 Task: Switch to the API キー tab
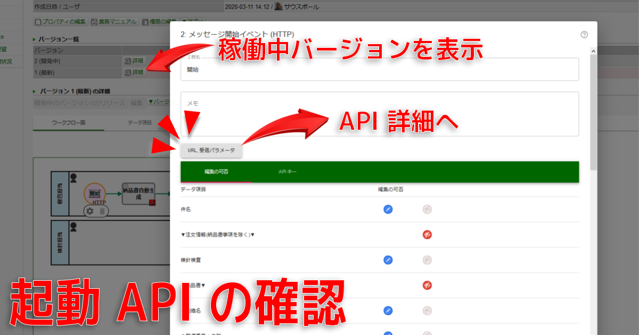click(288, 172)
